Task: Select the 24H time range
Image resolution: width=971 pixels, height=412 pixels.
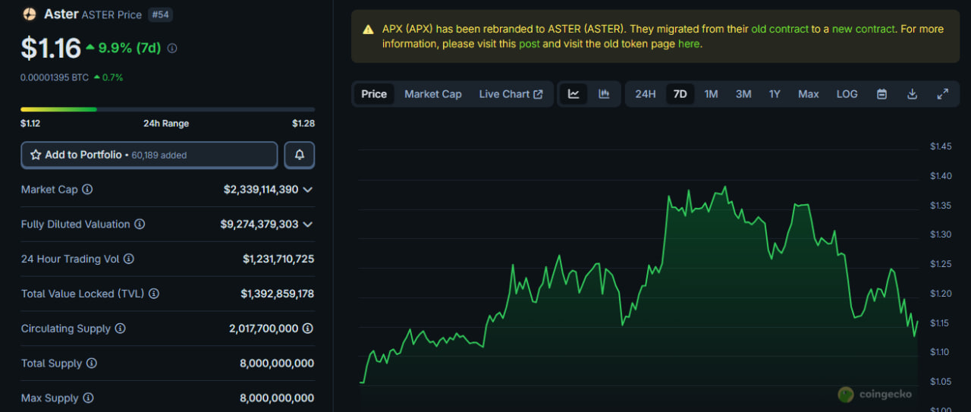Action: [x=645, y=94]
